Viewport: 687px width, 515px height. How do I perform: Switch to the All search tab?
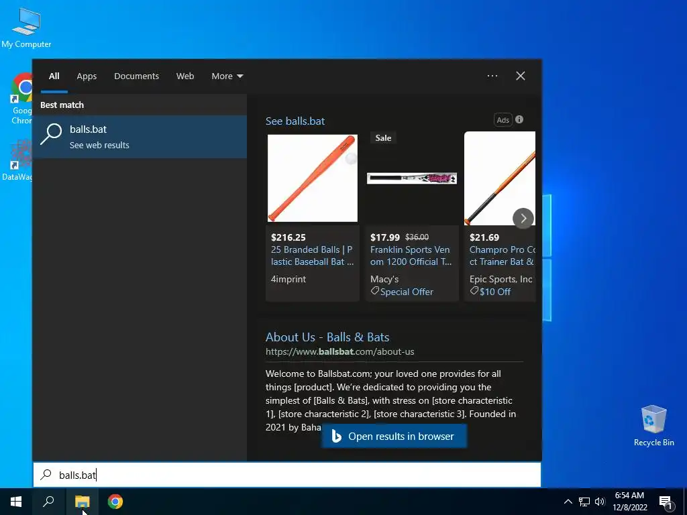tap(54, 76)
